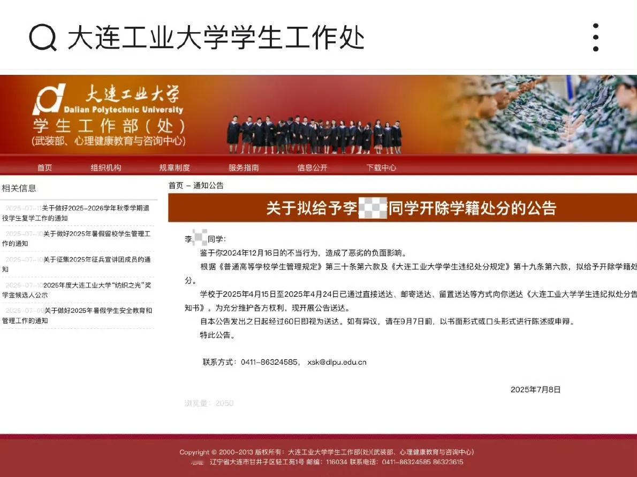Click the 浏览量 2050 view count
Image resolution: width=637 pixels, height=477 pixels.
(x=209, y=403)
